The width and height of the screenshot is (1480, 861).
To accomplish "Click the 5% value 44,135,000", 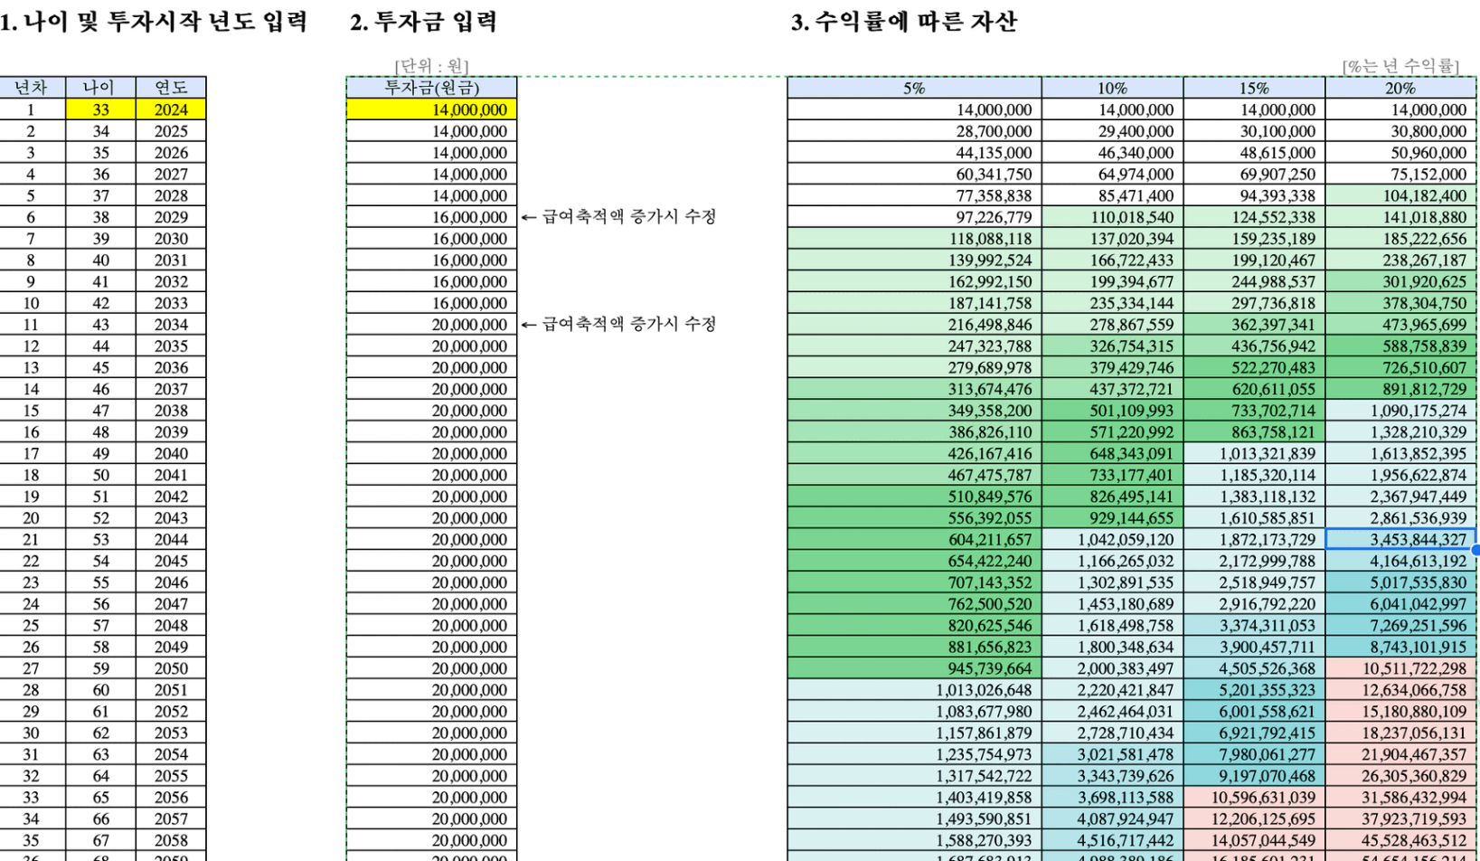I will (x=914, y=153).
